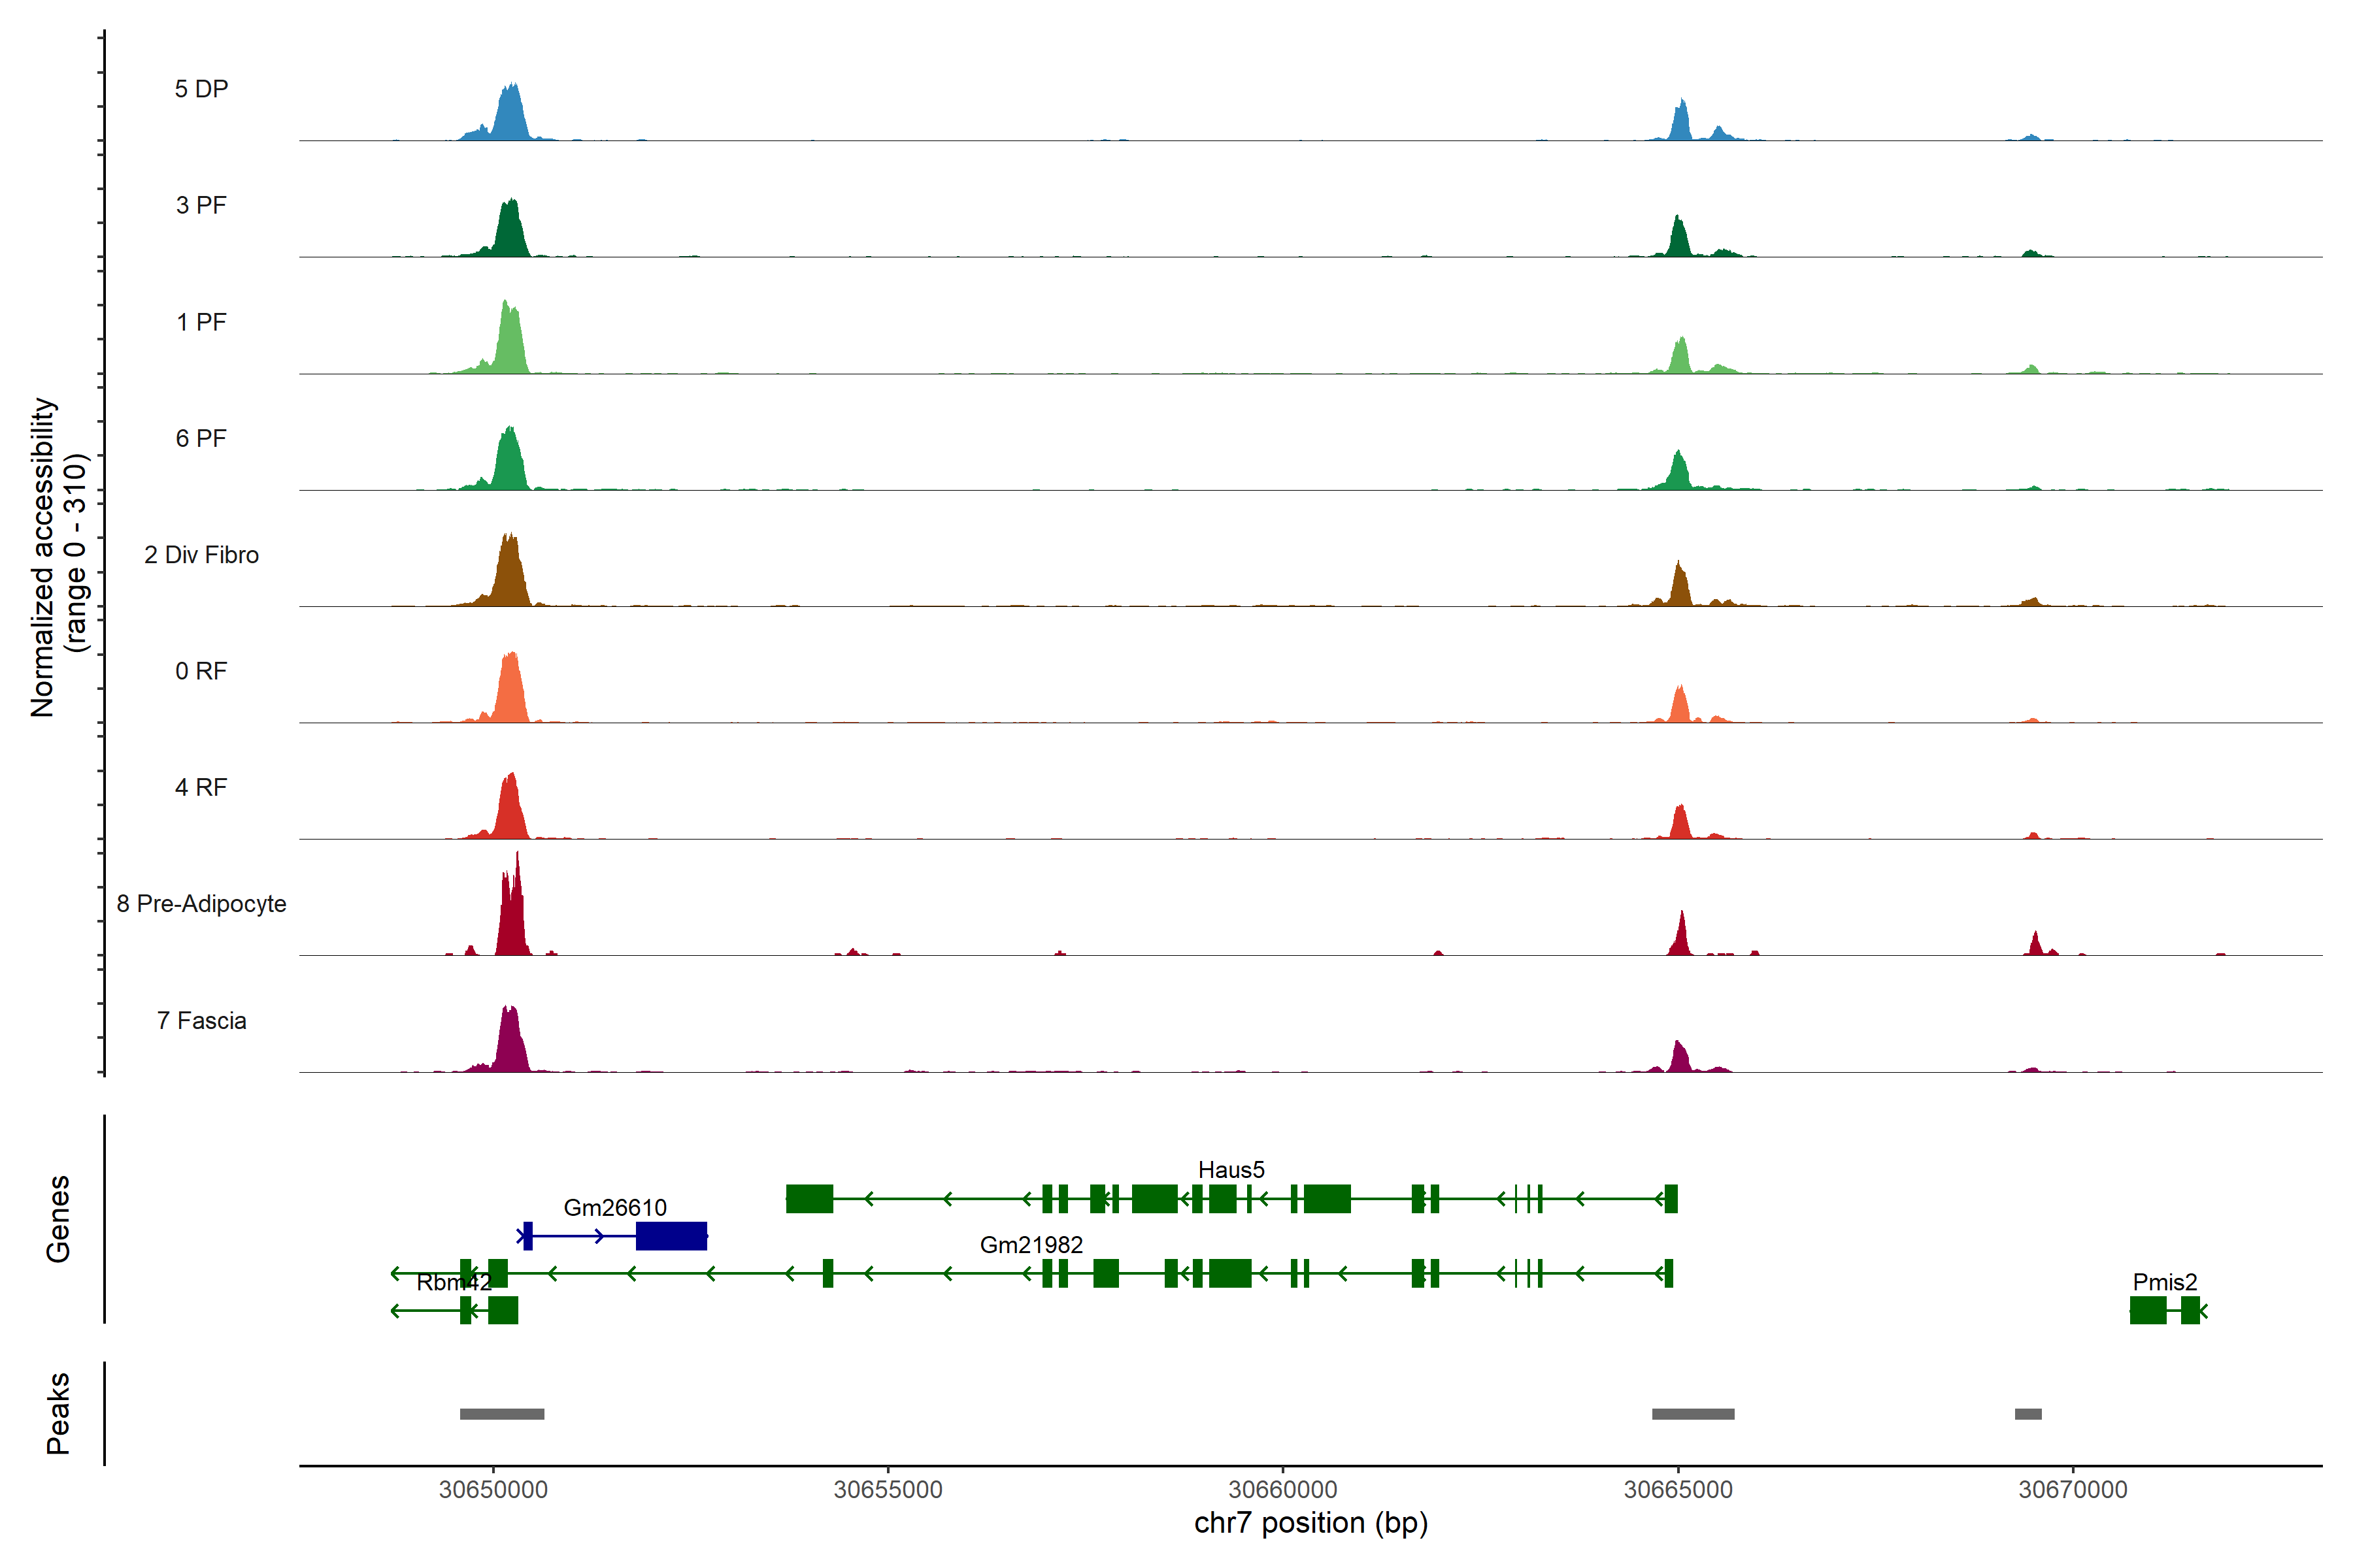Image resolution: width=2353 pixels, height=1568 pixels.
Task: Click the middle gray peak bar
Action: (1693, 1414)
